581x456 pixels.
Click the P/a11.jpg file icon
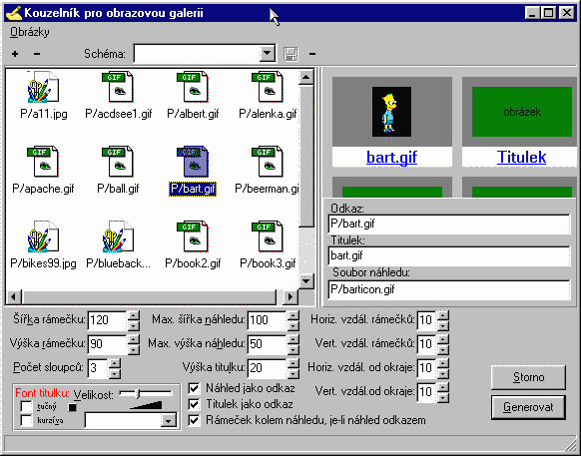[x=43, y=87]
